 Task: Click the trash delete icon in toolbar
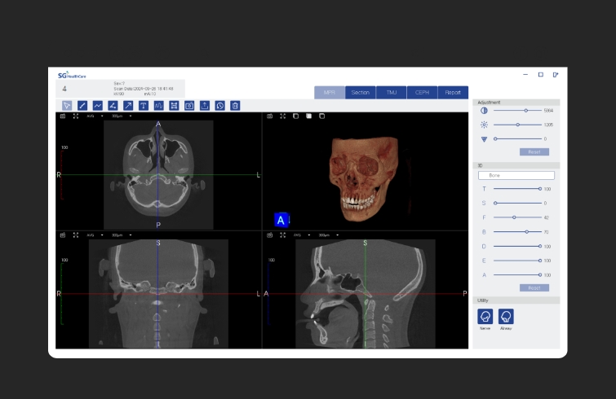click(x=235, y=106)
